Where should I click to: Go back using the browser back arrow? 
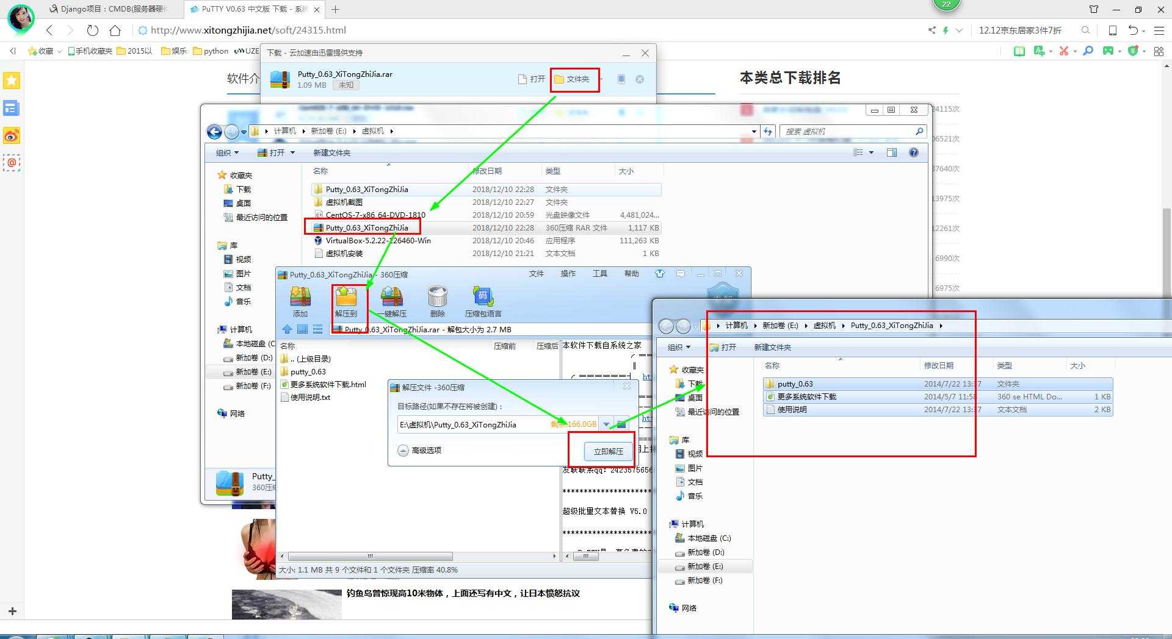[50, 30]
